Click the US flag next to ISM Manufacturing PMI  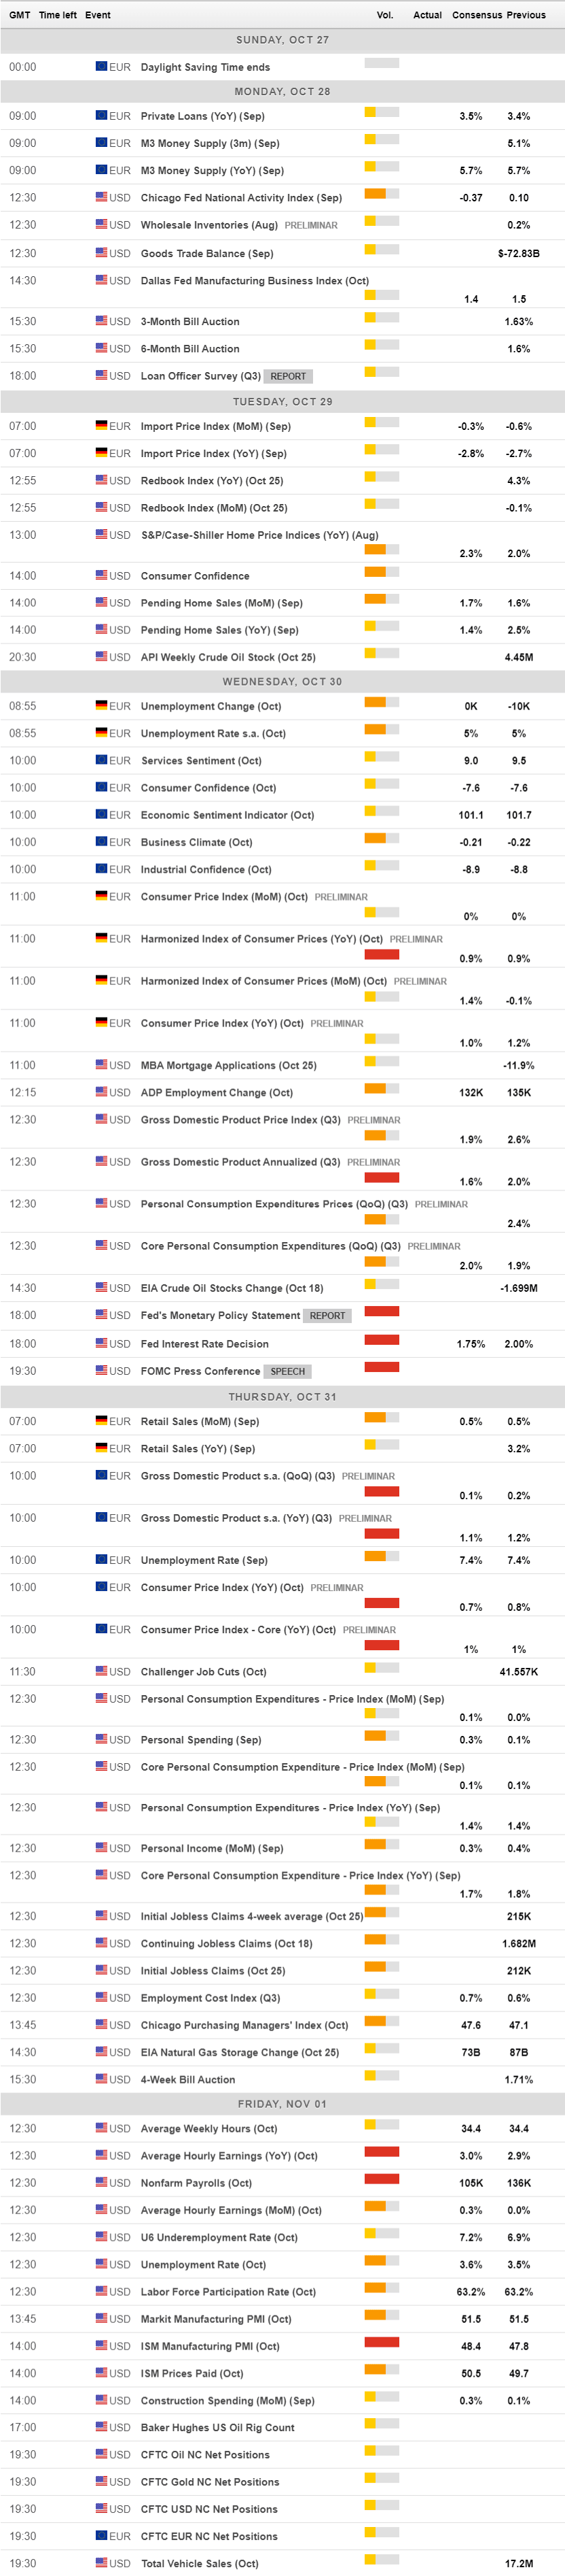[x=101, y=2346]
